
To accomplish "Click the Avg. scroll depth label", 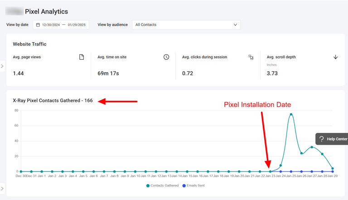I will 281,57.
